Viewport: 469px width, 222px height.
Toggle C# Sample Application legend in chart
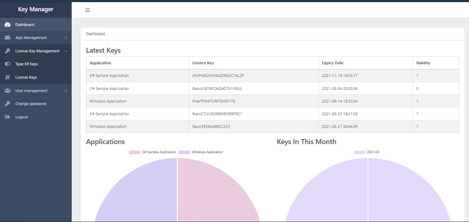tap(152, 152)
